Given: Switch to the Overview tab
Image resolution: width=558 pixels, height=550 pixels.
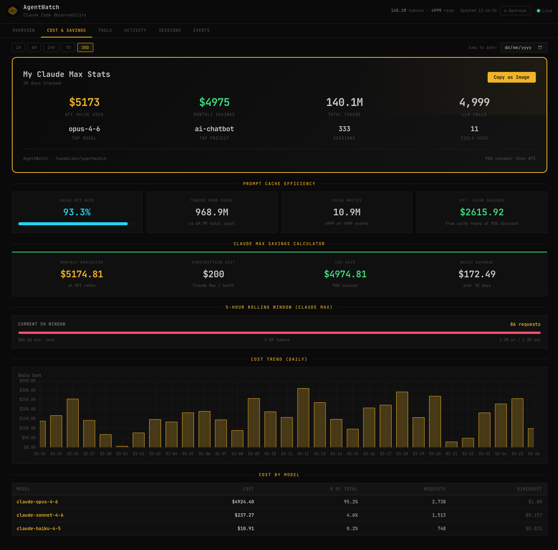Looking at the screenshot, I should (24, 30).
